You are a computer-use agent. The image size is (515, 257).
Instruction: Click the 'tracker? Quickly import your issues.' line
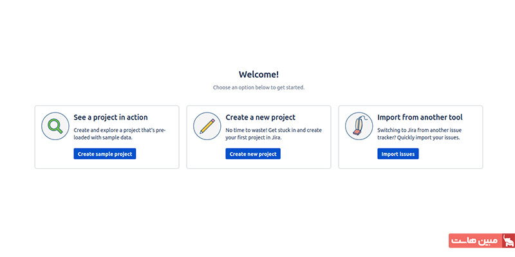point(418,137)
